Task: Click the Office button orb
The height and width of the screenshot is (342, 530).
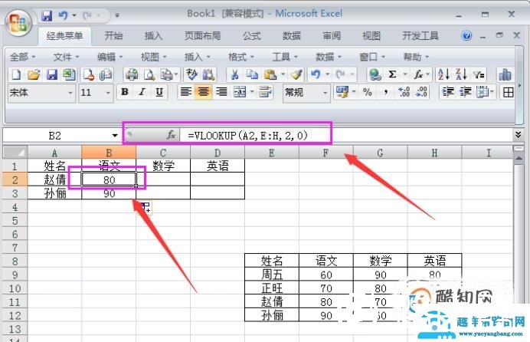Action: tap(18, 23)
